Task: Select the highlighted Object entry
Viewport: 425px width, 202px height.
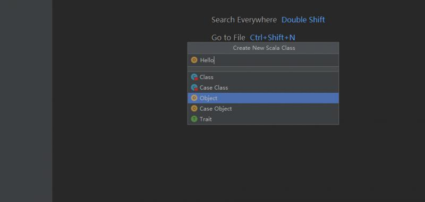Action: point(263,98)
